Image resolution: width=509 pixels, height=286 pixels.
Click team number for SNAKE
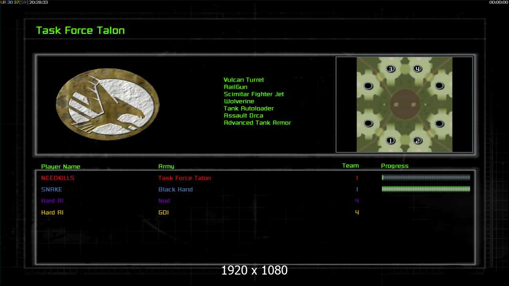[357, 189]
